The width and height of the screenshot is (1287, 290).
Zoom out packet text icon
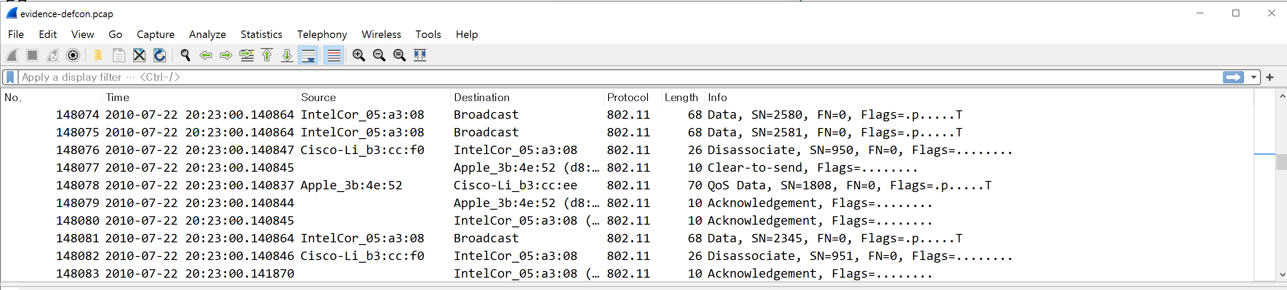coord(379,55)
